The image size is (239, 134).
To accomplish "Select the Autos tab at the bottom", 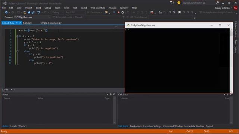I will pyautogui.click(x=6, y=126).
